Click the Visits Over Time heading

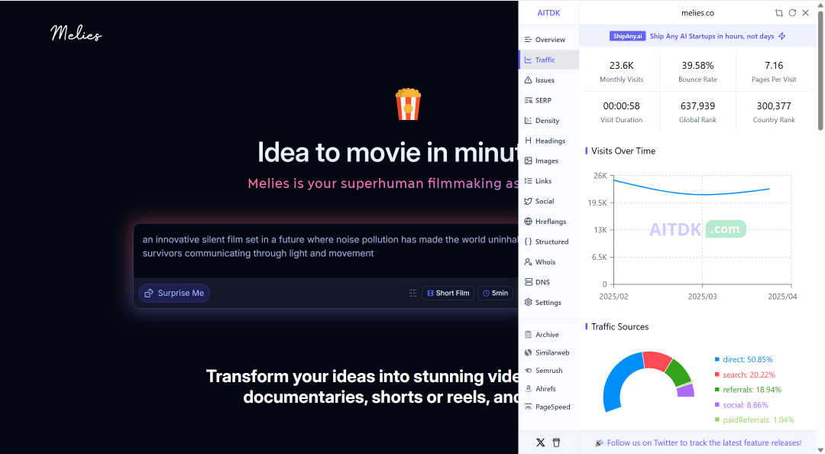[623, 151]
